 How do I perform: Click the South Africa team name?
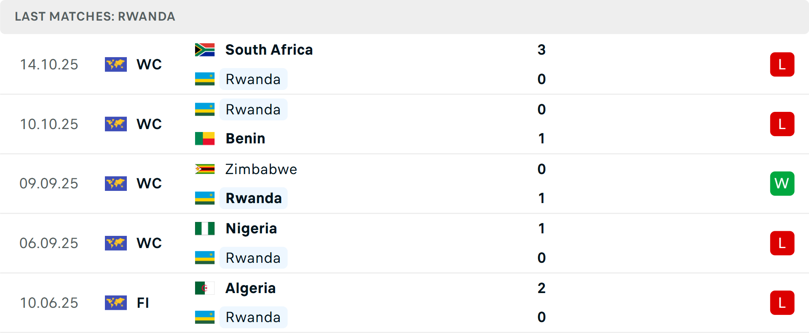tap(269, 49)
